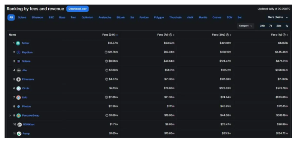Image resolution: width=296 pixels, height=143 pixels.
Task: Expand the More chains dropdown
Action: point(278,17)
